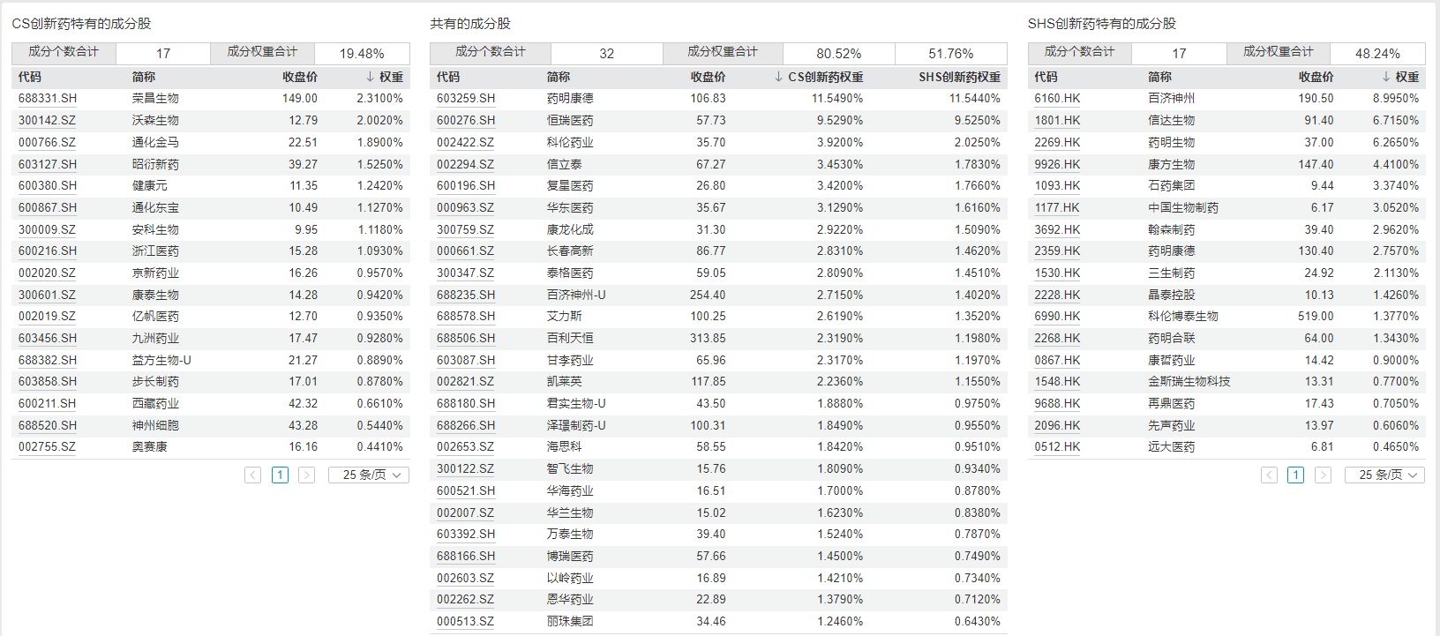Viewport: 1440px width, 636px height.
Task: Open stock code 1801.HK
Action: click(x=1057, y=120)
